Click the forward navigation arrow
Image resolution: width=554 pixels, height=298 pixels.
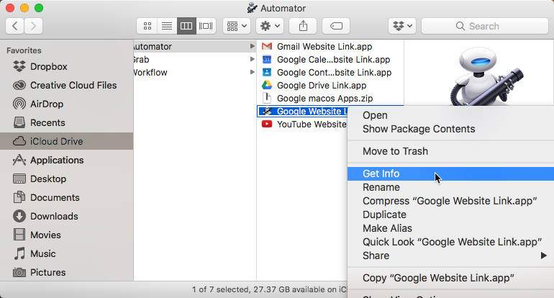click(33, 26)
